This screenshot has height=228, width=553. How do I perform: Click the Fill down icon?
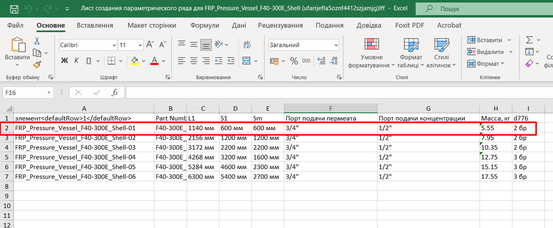point(529,52)
